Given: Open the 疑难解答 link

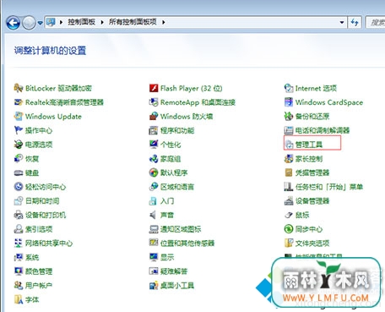Looking at the screenshot, I should (174, 271).
